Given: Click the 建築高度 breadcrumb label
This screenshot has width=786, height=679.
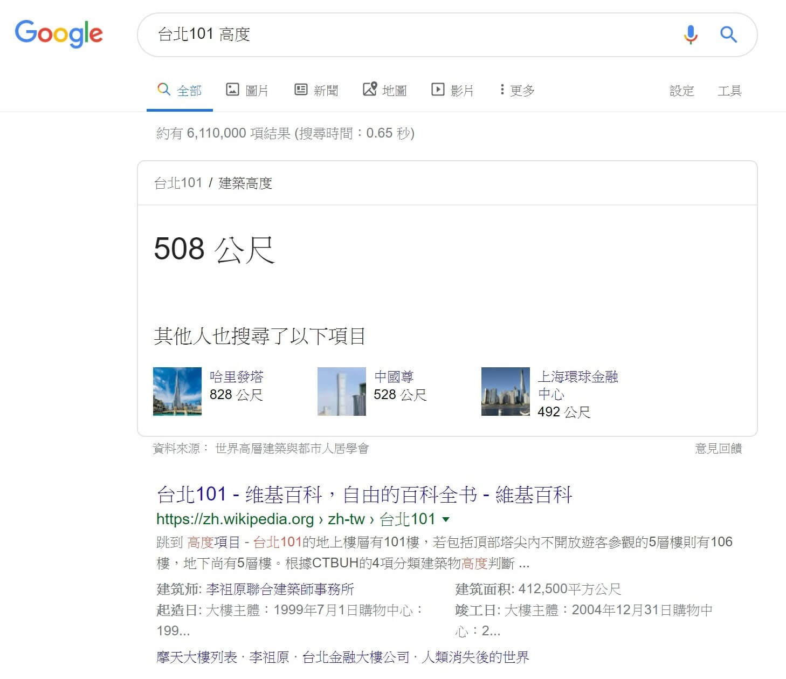Looking at the screenshot, I should [x=245, y=183].
